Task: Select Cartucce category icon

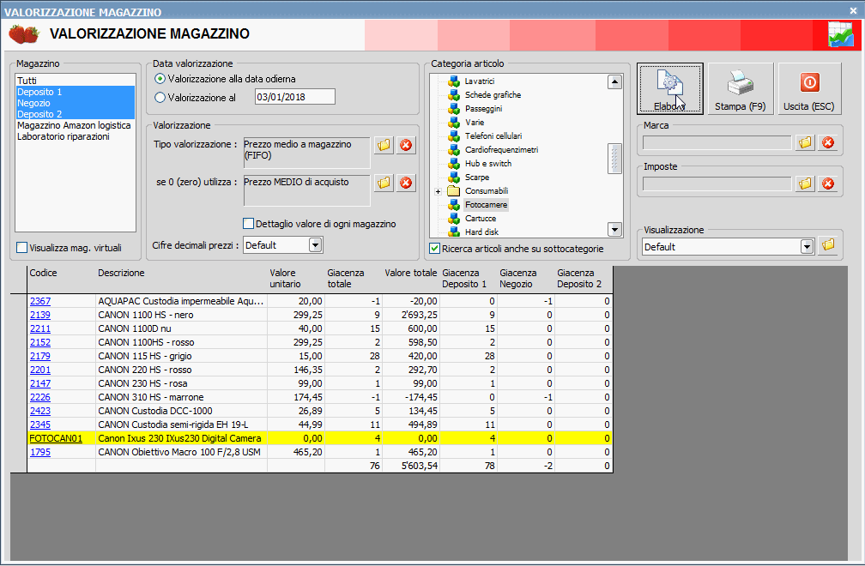Action: 453,219
